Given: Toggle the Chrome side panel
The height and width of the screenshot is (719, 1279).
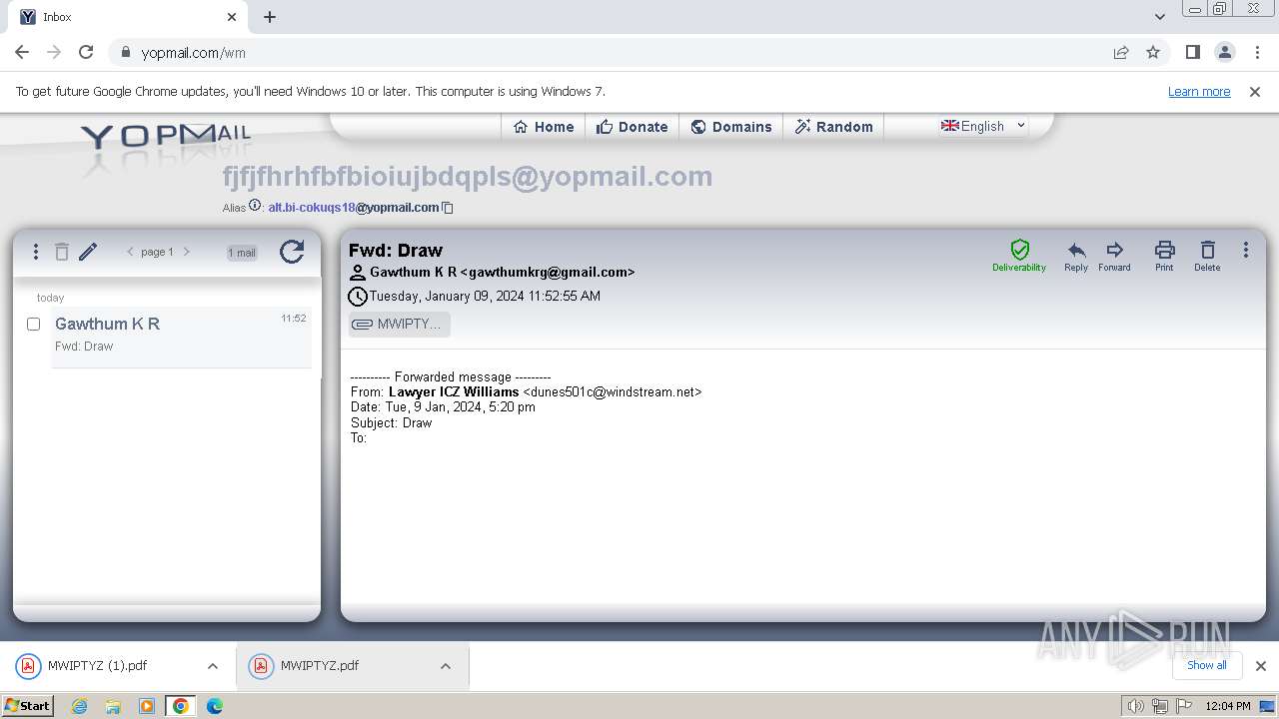Looking at the screenshot, I should click(1192, 52).
